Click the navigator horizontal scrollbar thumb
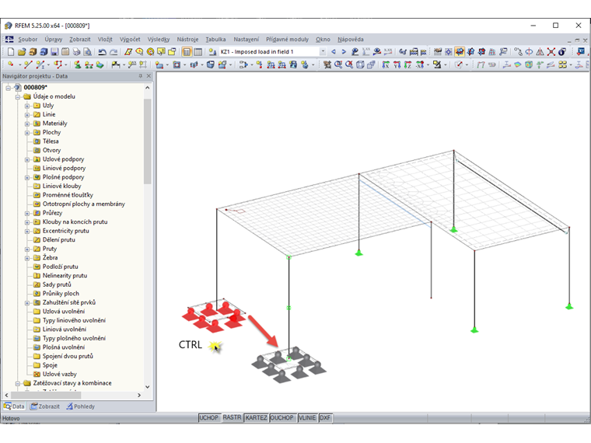The height and width of the screenshot is (443, 591). point(46,395)
